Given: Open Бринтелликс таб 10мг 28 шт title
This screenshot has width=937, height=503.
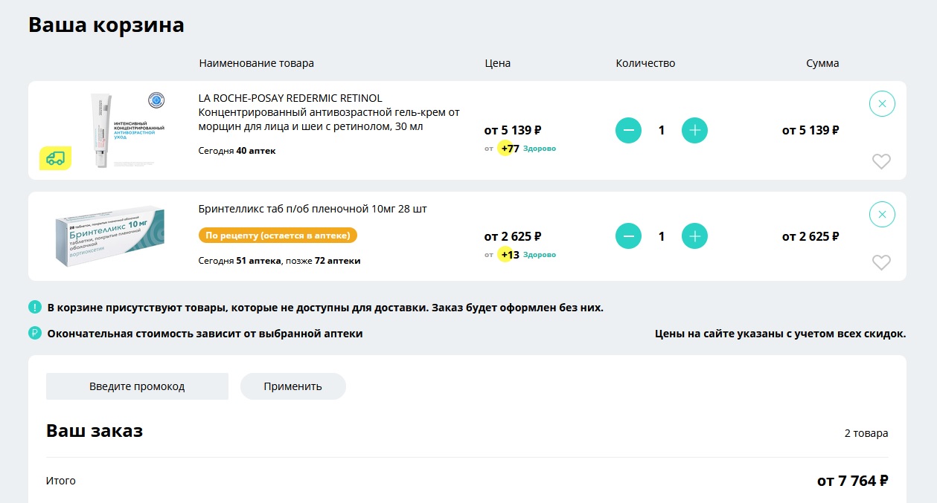Looking at the screenshot, I should (313, 209).
